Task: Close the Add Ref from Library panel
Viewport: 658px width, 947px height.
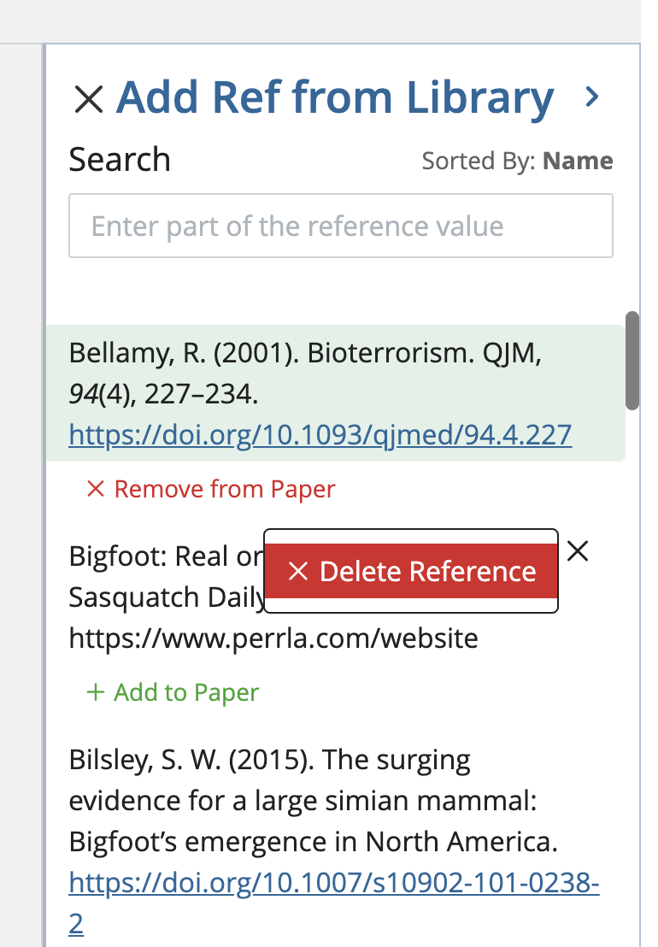Action: (x=89, y=99)
